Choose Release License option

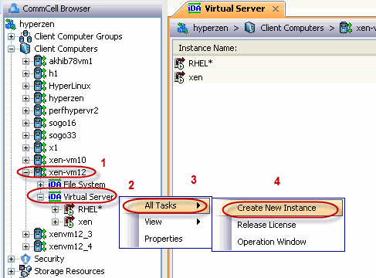(279, 225)
